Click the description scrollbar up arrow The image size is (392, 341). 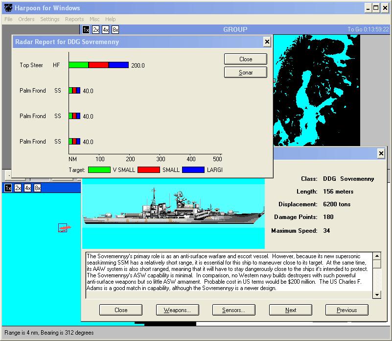pyautogui.click(x=377, y=256)
